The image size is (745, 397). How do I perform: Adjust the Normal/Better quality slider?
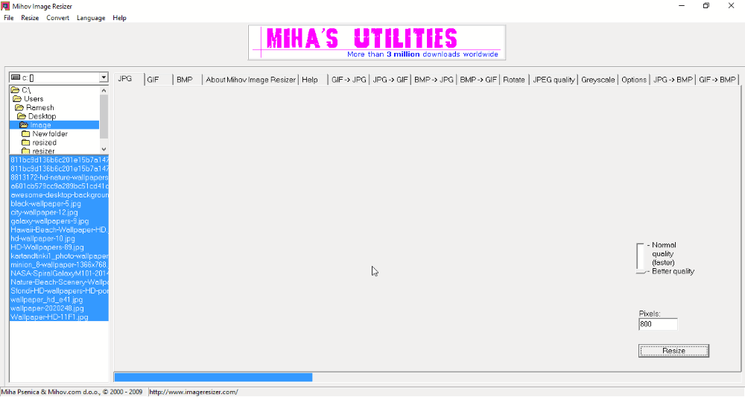[641, 258]
